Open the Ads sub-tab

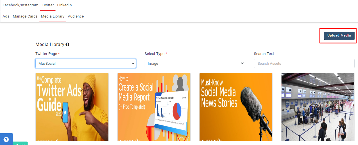coord(6,16)
